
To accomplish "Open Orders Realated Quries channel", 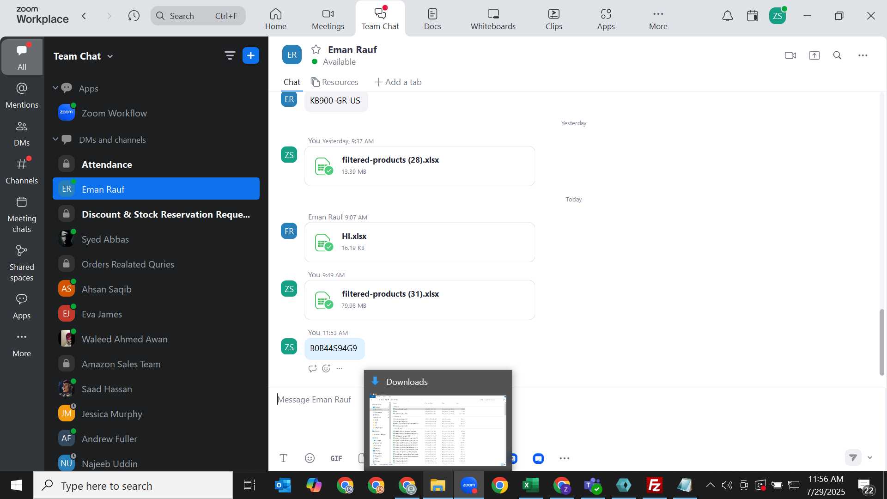I will pos(156,264).
